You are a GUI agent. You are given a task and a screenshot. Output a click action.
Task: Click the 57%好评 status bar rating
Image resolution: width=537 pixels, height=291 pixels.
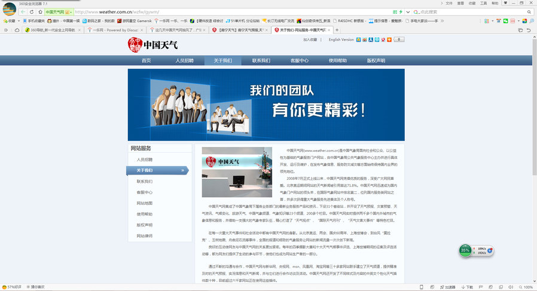point(11,287)
